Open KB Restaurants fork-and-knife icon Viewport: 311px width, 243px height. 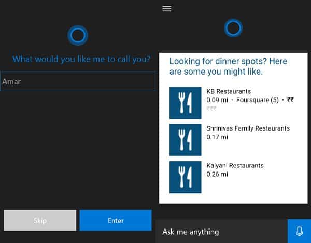click(x=185, y=103)
